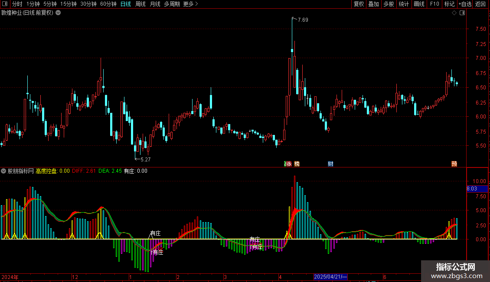Click the DEA: 2.45 indicator value

110,171
